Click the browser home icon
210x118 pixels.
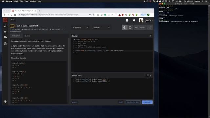(15, 15)
